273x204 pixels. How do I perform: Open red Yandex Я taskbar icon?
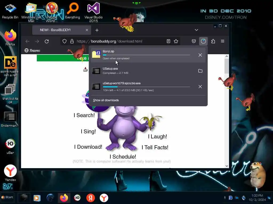pos(91,198)
